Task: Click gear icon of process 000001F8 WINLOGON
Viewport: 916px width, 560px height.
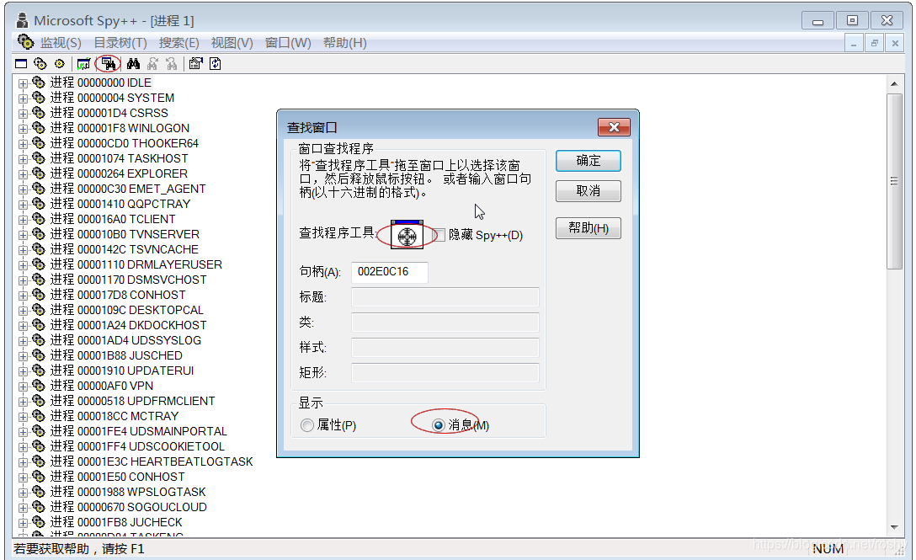Action: point(39,128)
